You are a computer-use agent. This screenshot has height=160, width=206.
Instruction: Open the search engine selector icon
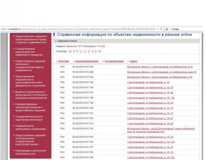point(167,29)
